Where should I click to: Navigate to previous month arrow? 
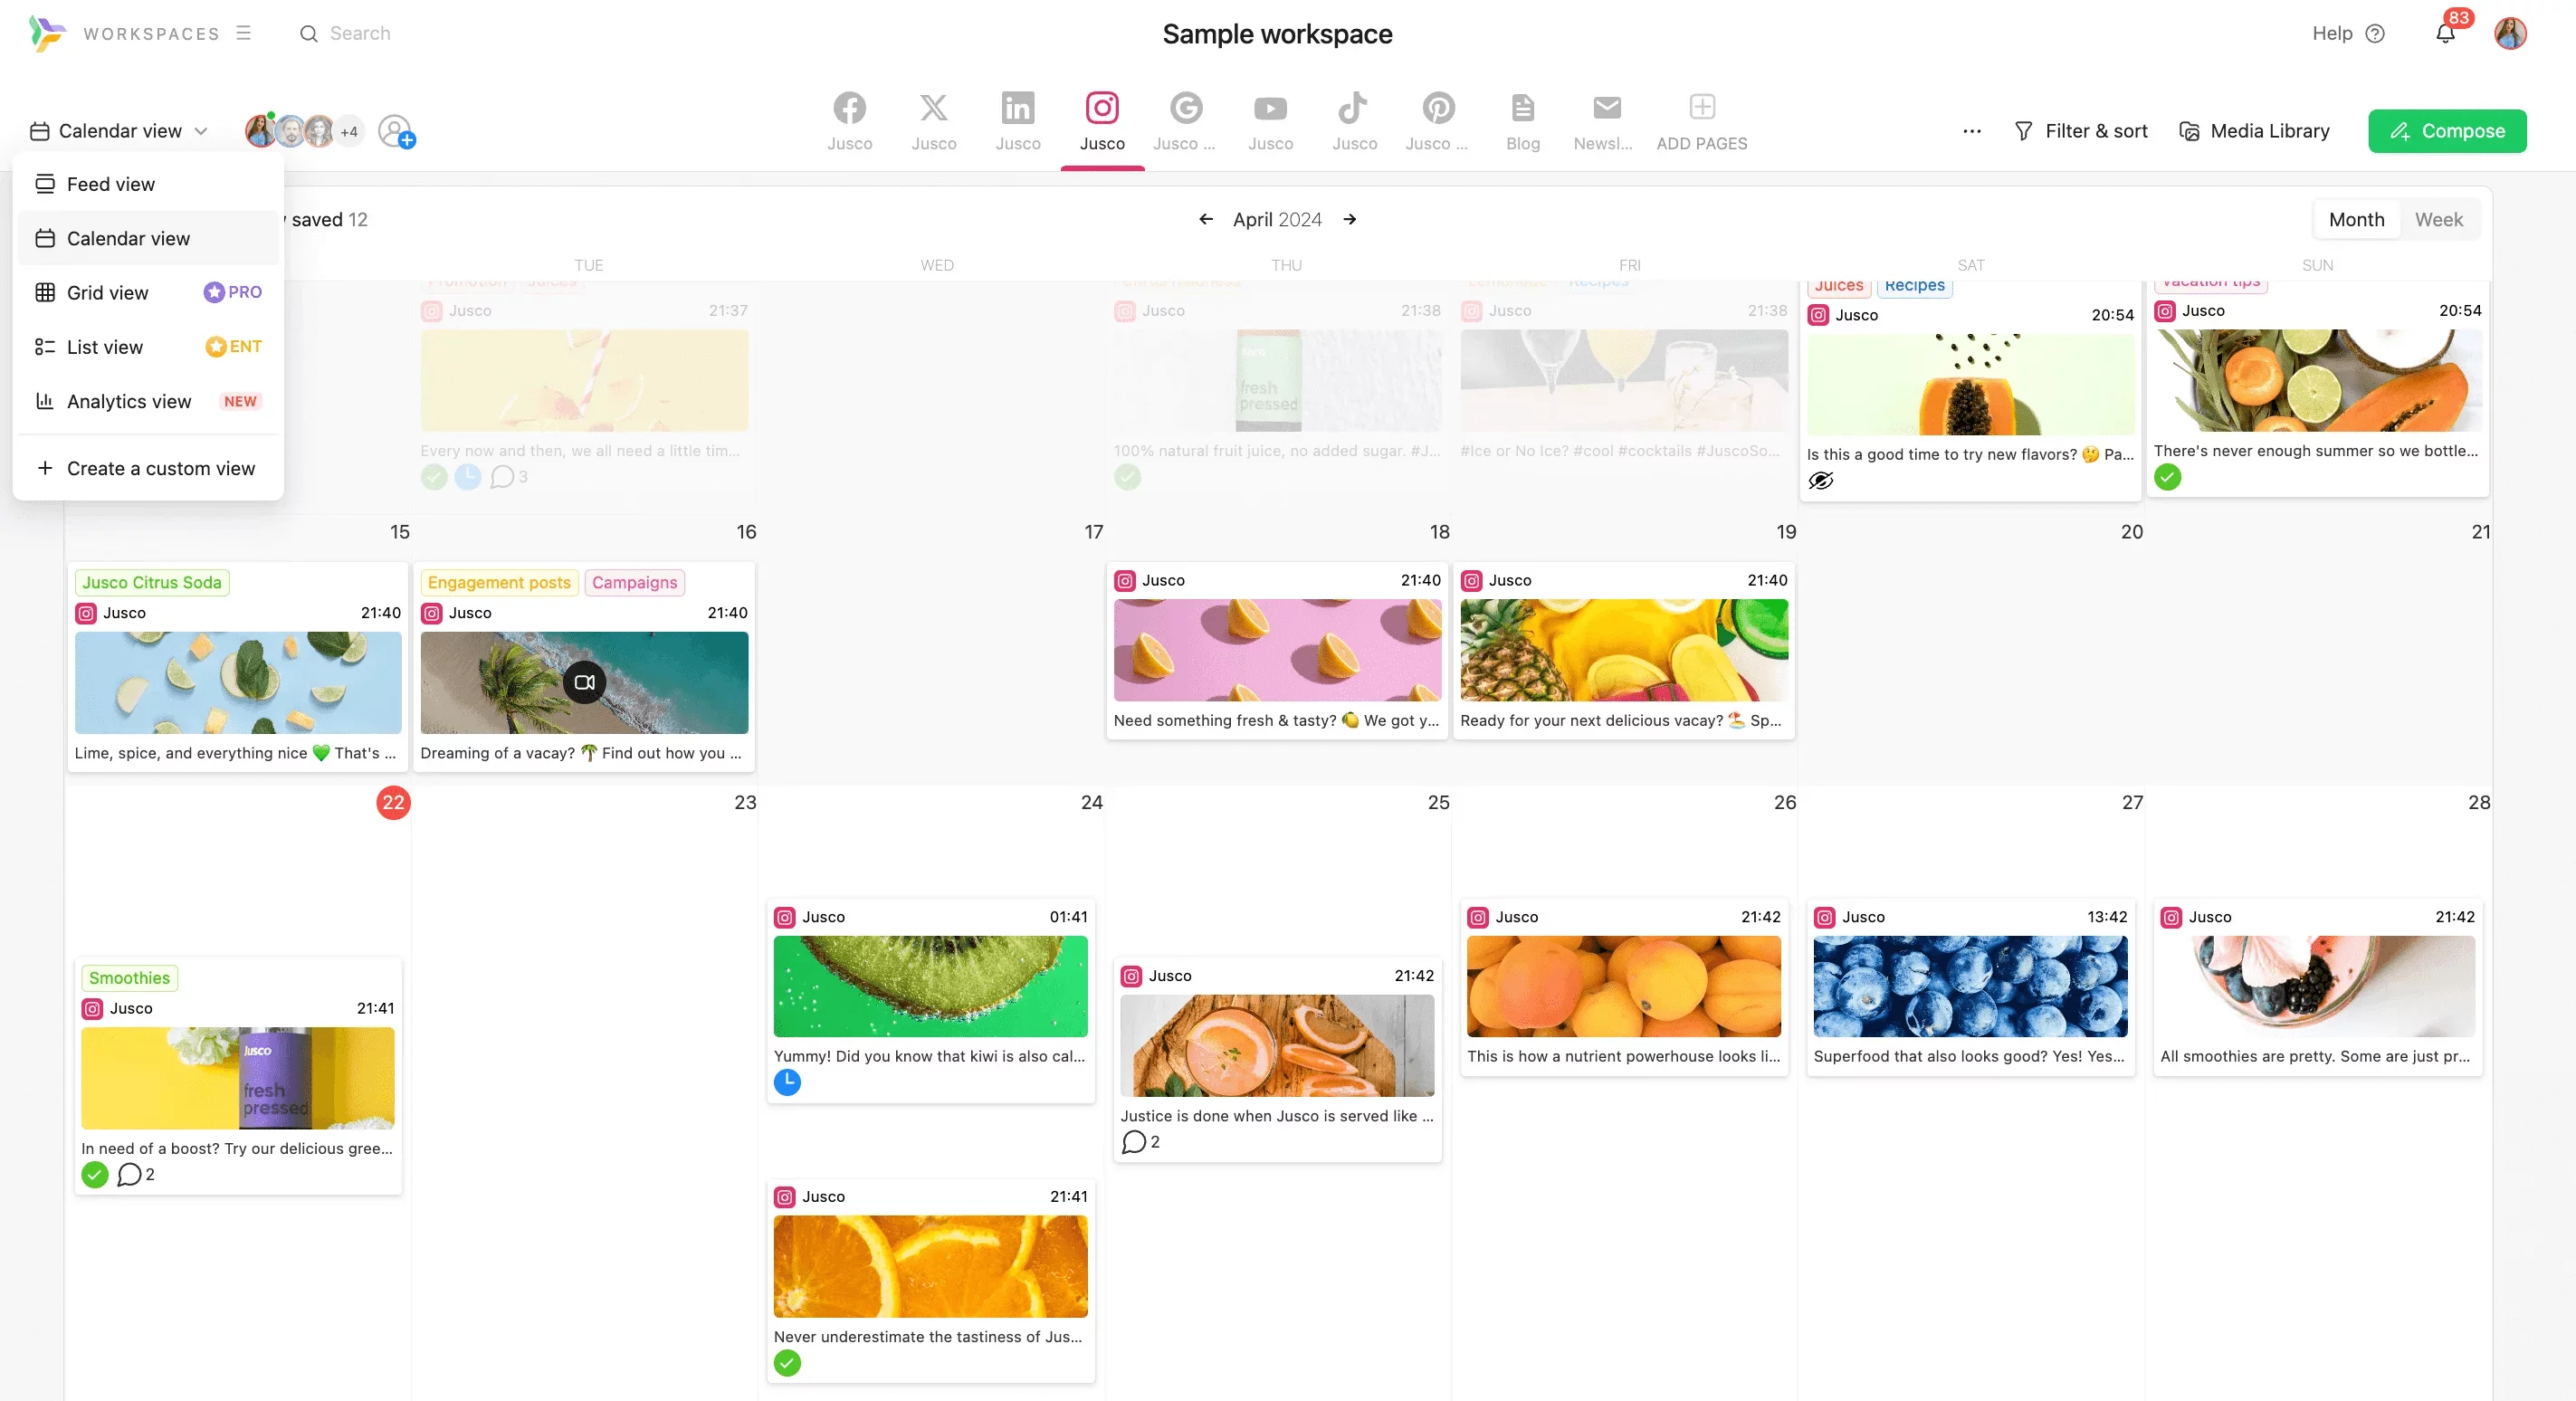click(1206, 219)
